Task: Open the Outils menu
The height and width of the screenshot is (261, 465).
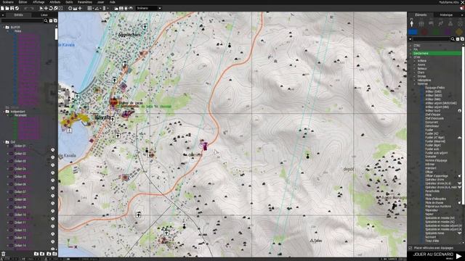Action: coord(69,2)
